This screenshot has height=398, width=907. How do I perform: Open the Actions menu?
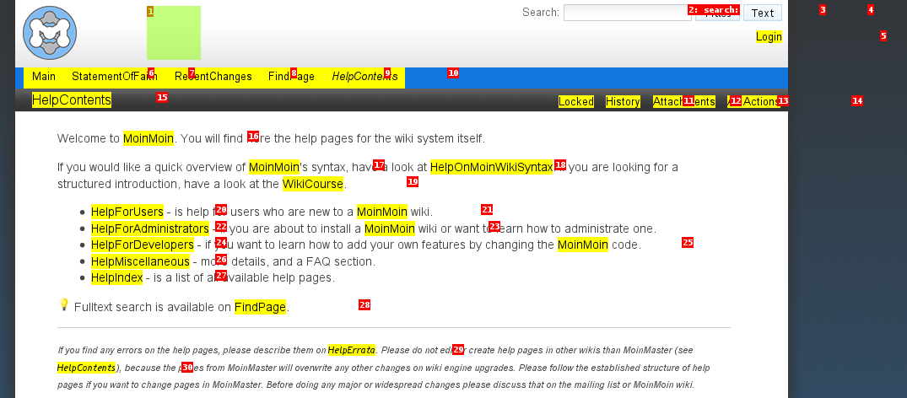coord(754,102)
